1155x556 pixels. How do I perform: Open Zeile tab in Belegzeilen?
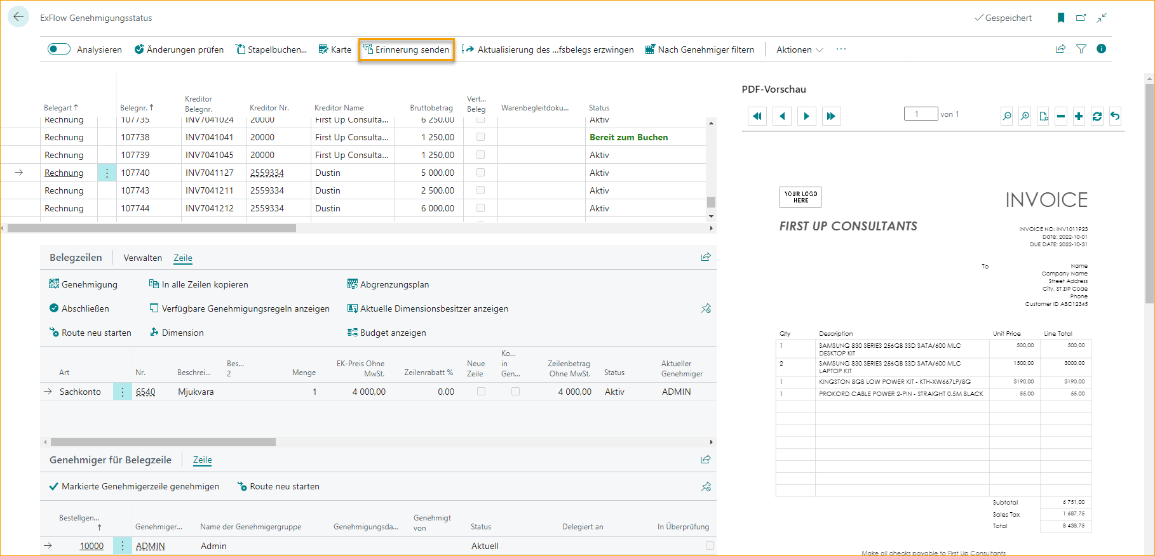[x=183, y=258]
